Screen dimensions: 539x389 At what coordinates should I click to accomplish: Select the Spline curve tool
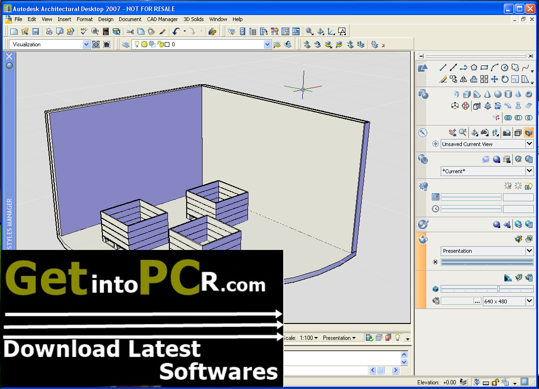525,67
